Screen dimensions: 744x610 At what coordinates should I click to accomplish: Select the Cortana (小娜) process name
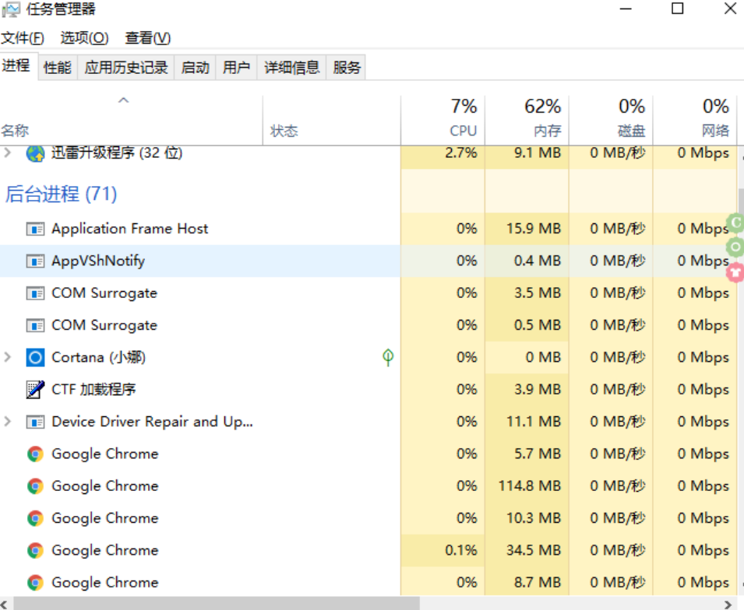(98, 357)
